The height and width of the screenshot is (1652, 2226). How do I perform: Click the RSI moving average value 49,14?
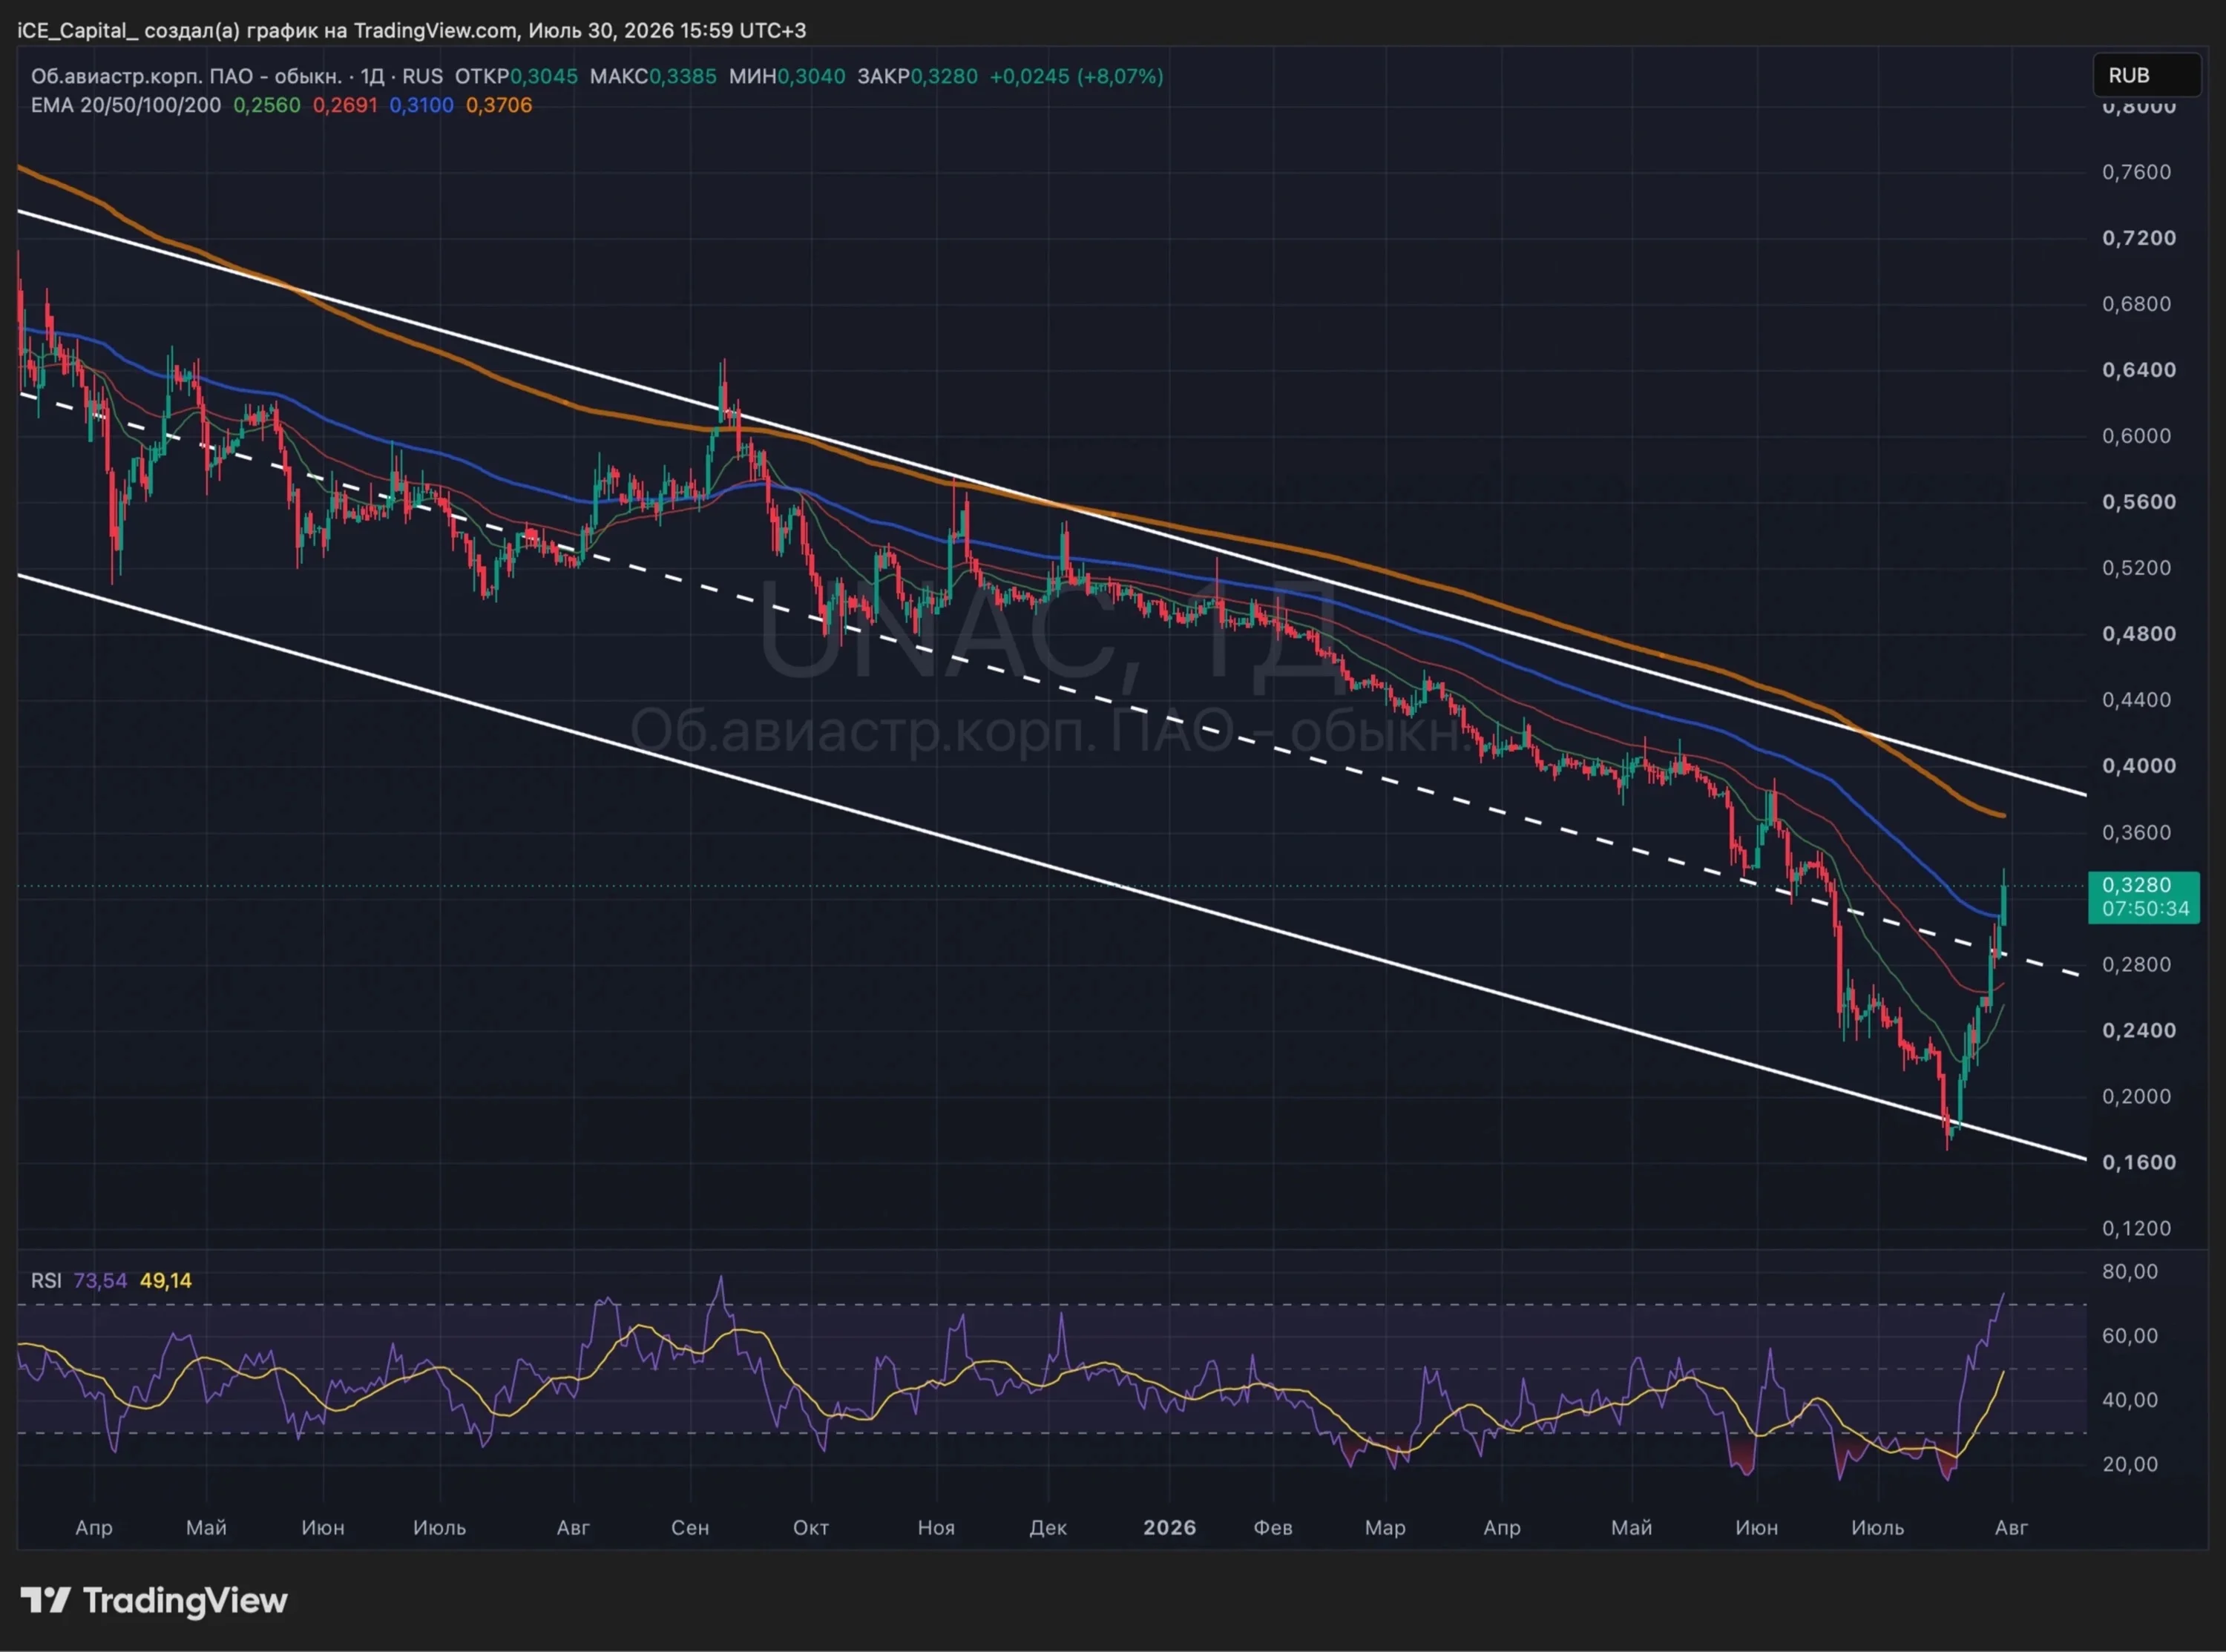point(166,1280)
